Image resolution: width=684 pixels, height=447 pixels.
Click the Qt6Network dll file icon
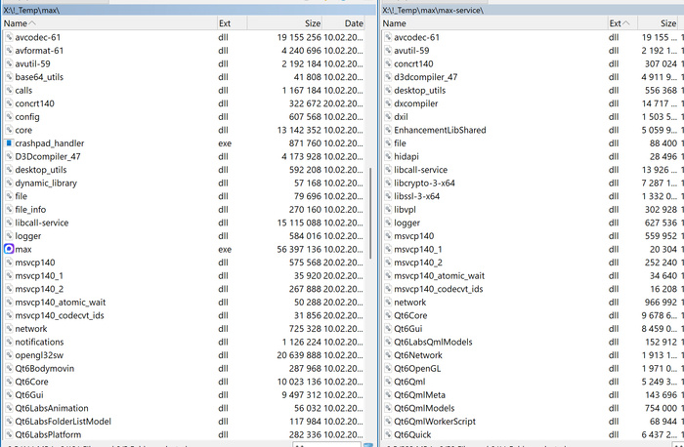click(388, 354)
